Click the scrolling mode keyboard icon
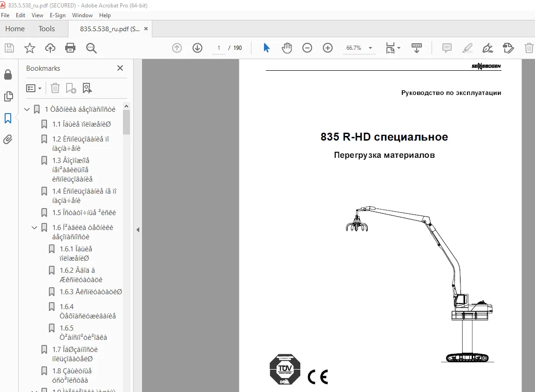The width and height of the screenshot is (535, 392). 417,48
